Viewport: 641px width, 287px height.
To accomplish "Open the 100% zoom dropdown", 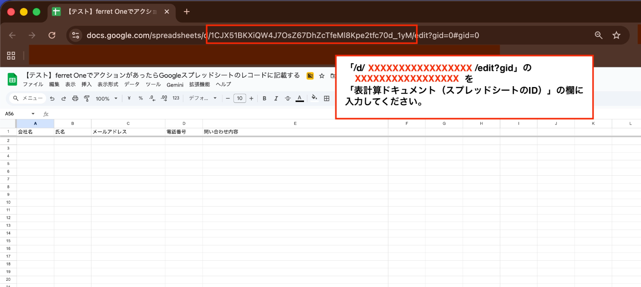I will click(106, 99).
